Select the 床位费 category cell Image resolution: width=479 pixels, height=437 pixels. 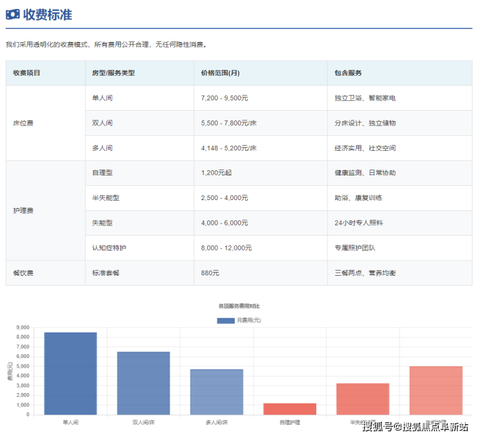(x=23, y=123)
